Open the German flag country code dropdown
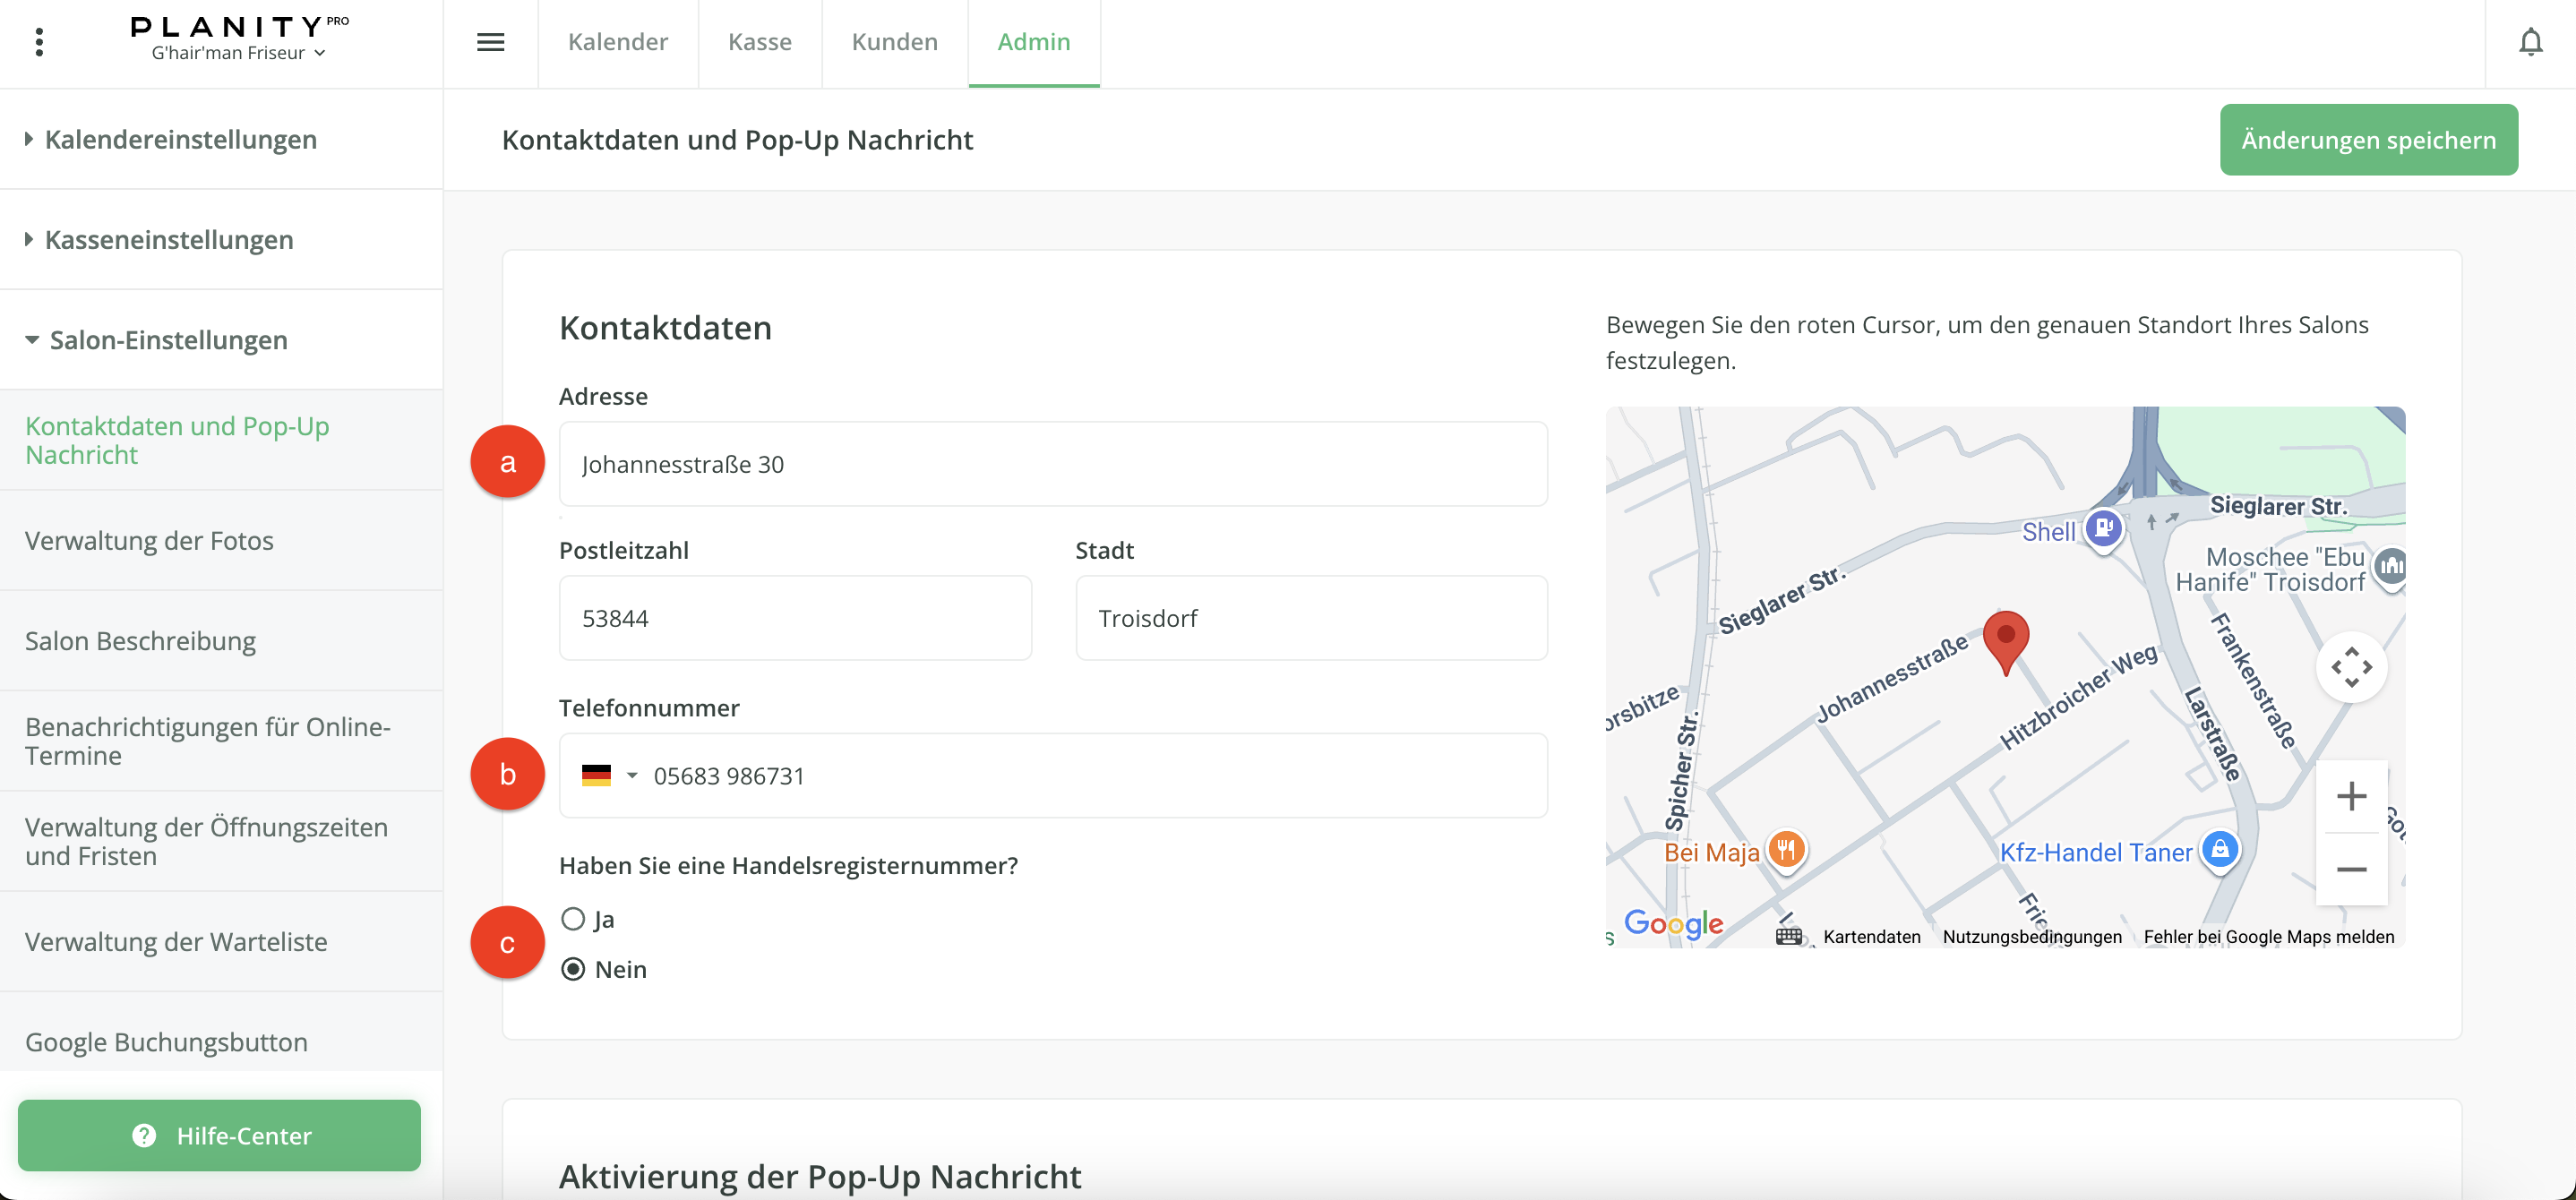This screenshot has height=1200, width=2576. click(609, 776)
